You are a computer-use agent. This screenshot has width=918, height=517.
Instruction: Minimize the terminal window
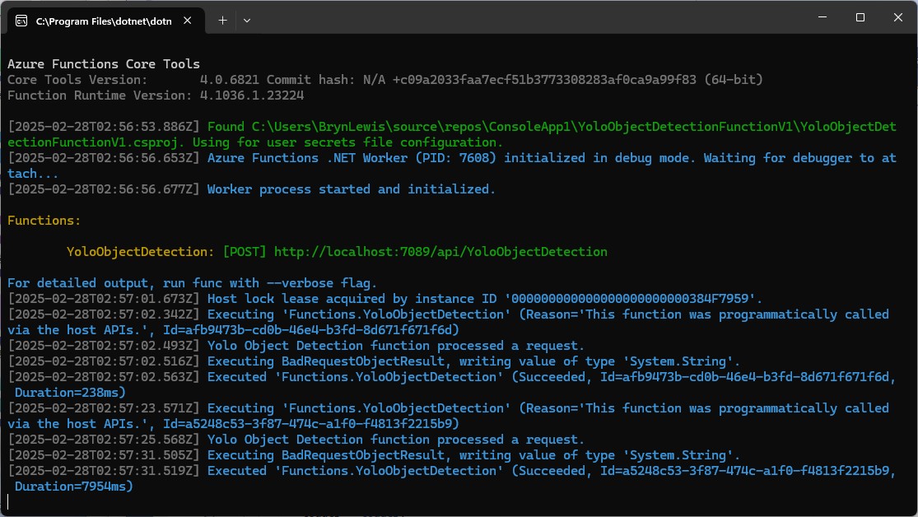pos(822,17)
